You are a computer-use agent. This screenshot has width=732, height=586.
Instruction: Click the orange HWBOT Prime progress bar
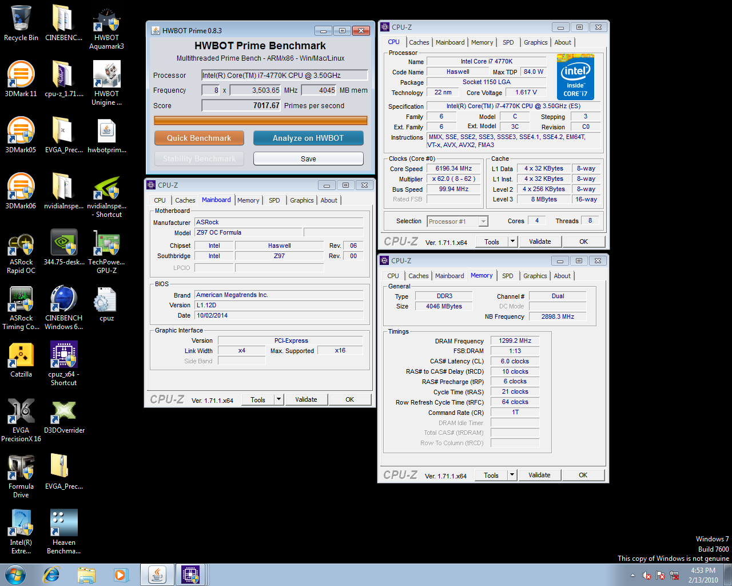(x=260, y=120)
